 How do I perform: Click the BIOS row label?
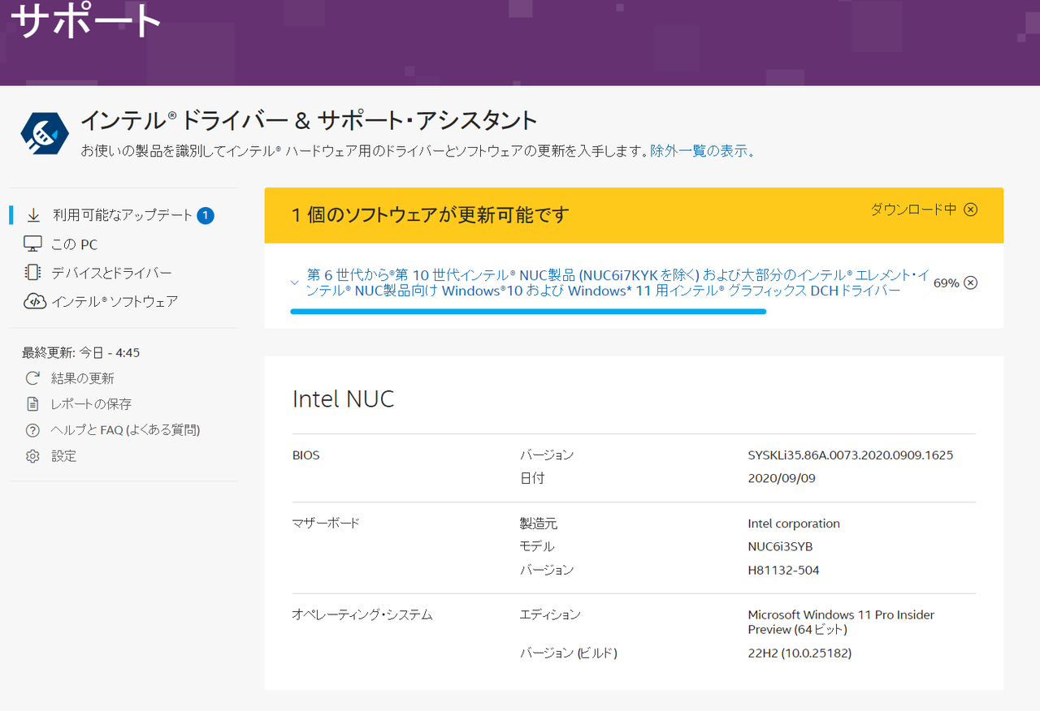click(x=305, y=455)
